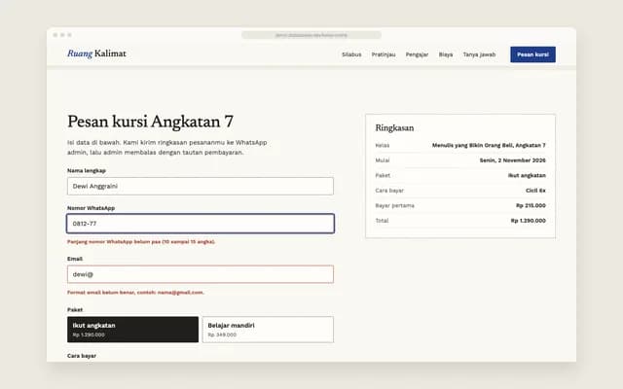The height and width of the screenshot is (389, 623).
Task: Click the browser address bar
Action: 311,35
